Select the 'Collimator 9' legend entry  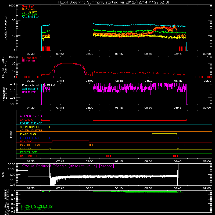(30, 92)
